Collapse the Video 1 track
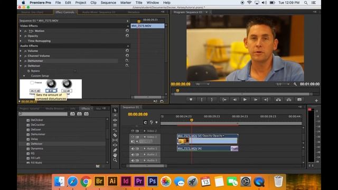 [x=145, y=137]
